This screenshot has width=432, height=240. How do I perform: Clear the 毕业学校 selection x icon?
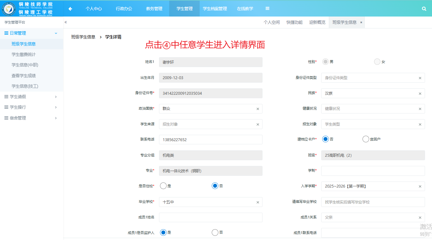(258, 202)
